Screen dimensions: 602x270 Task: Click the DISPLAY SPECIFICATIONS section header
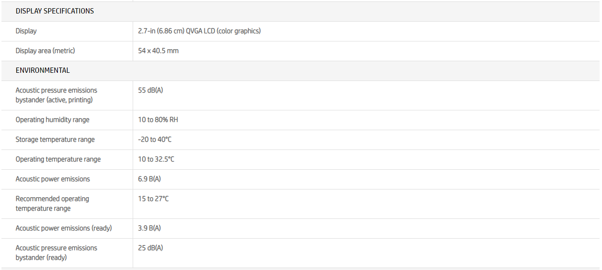55,11
